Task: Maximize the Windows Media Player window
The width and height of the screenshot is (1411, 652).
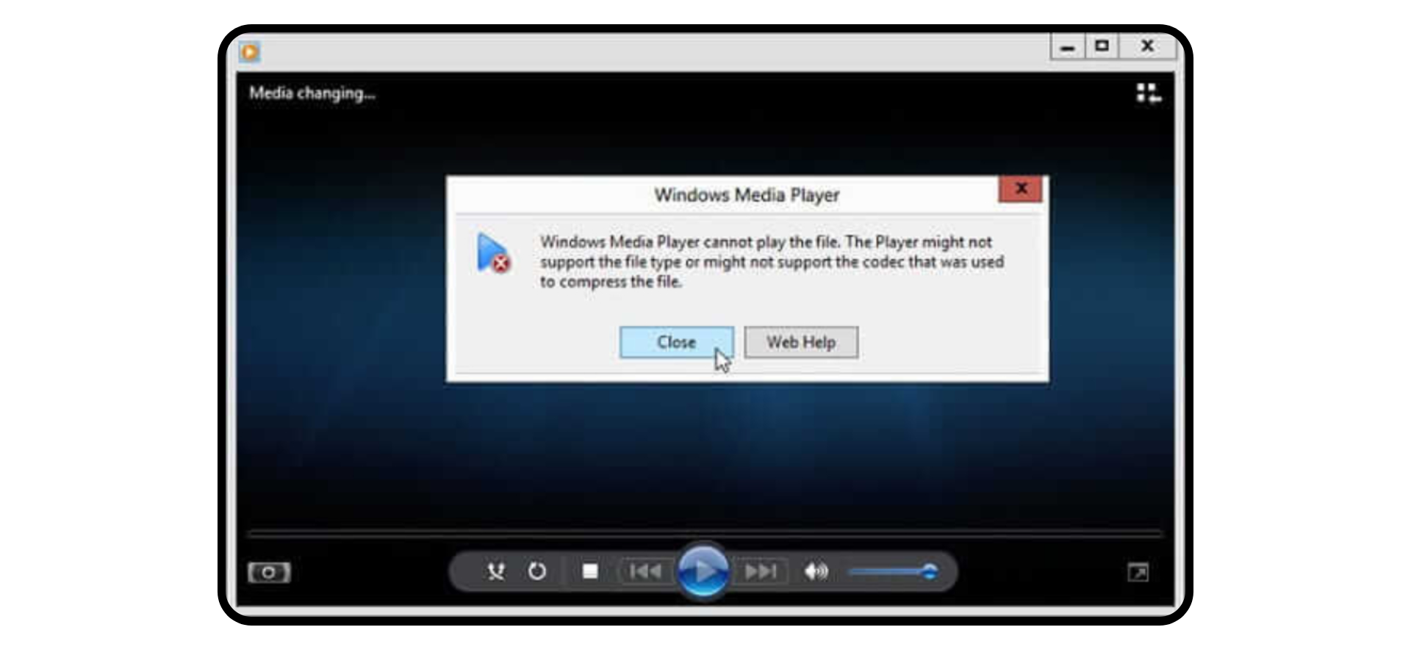Action: (x=1102, y=46)
